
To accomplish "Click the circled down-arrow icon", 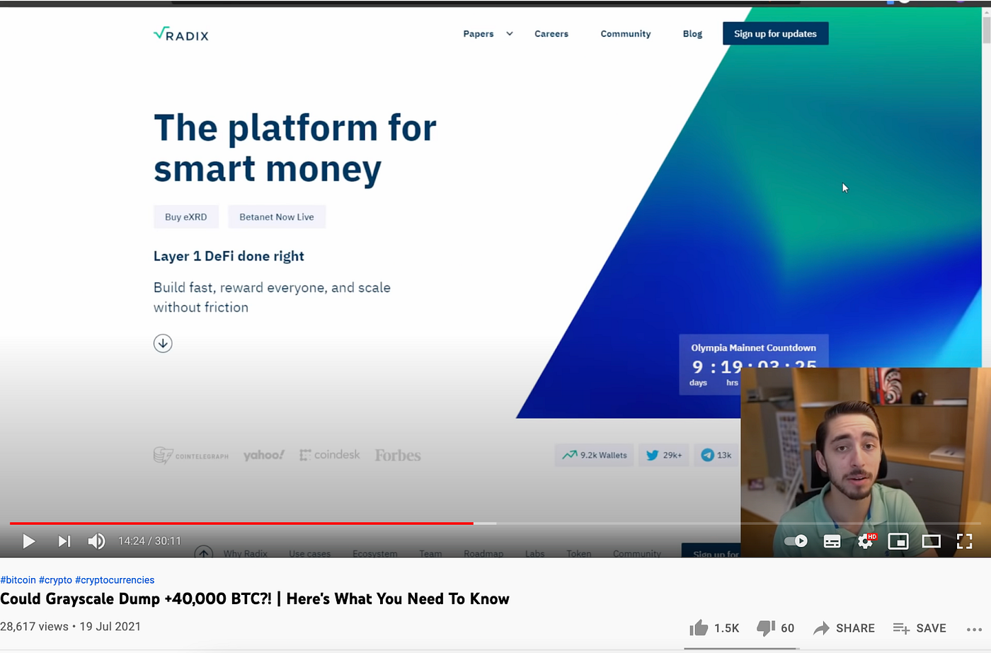I will [x=163, y=343].
